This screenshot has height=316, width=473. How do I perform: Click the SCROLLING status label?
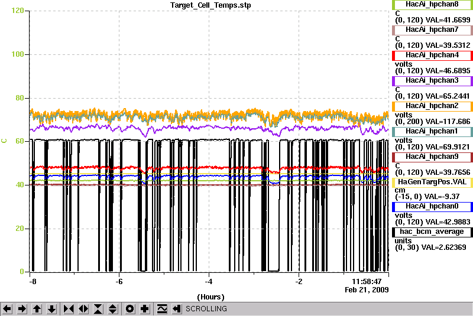[x=206, y=309]
